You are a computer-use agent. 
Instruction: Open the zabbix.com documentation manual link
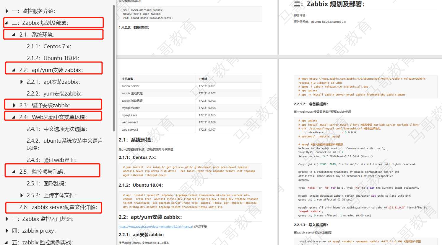click(x=156, y=227)
